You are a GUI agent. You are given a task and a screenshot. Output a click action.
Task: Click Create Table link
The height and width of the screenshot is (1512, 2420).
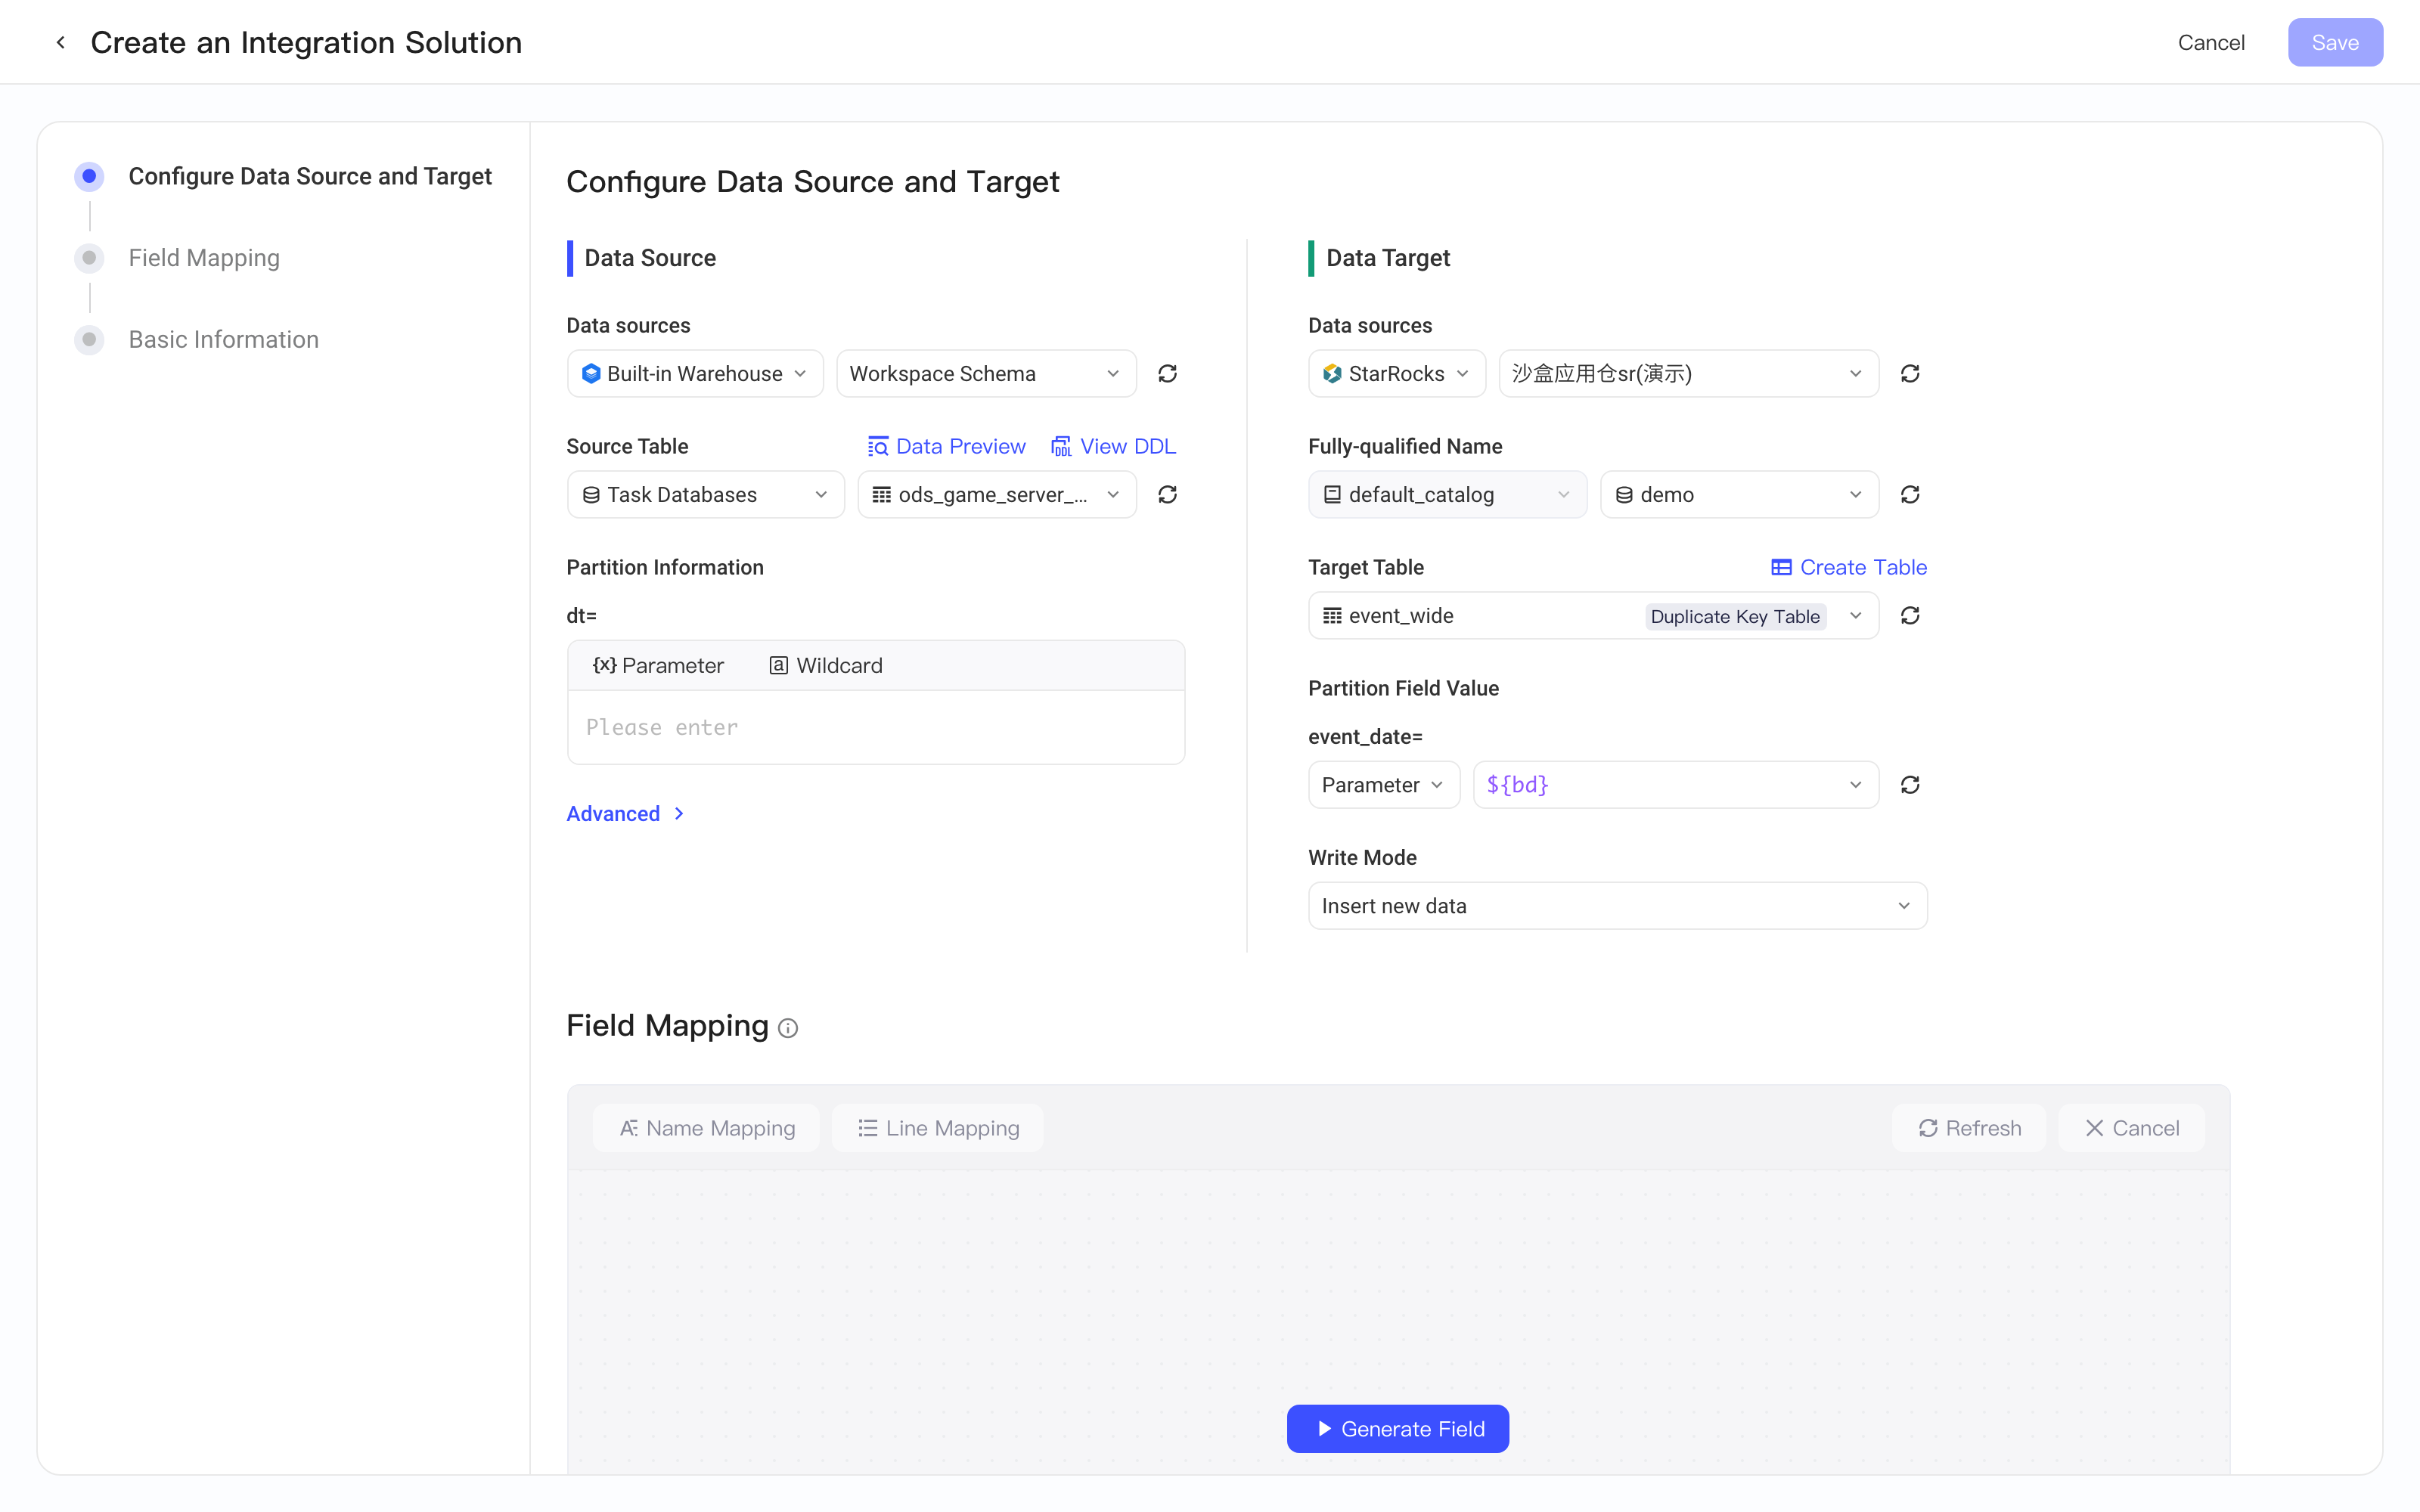1848,567
